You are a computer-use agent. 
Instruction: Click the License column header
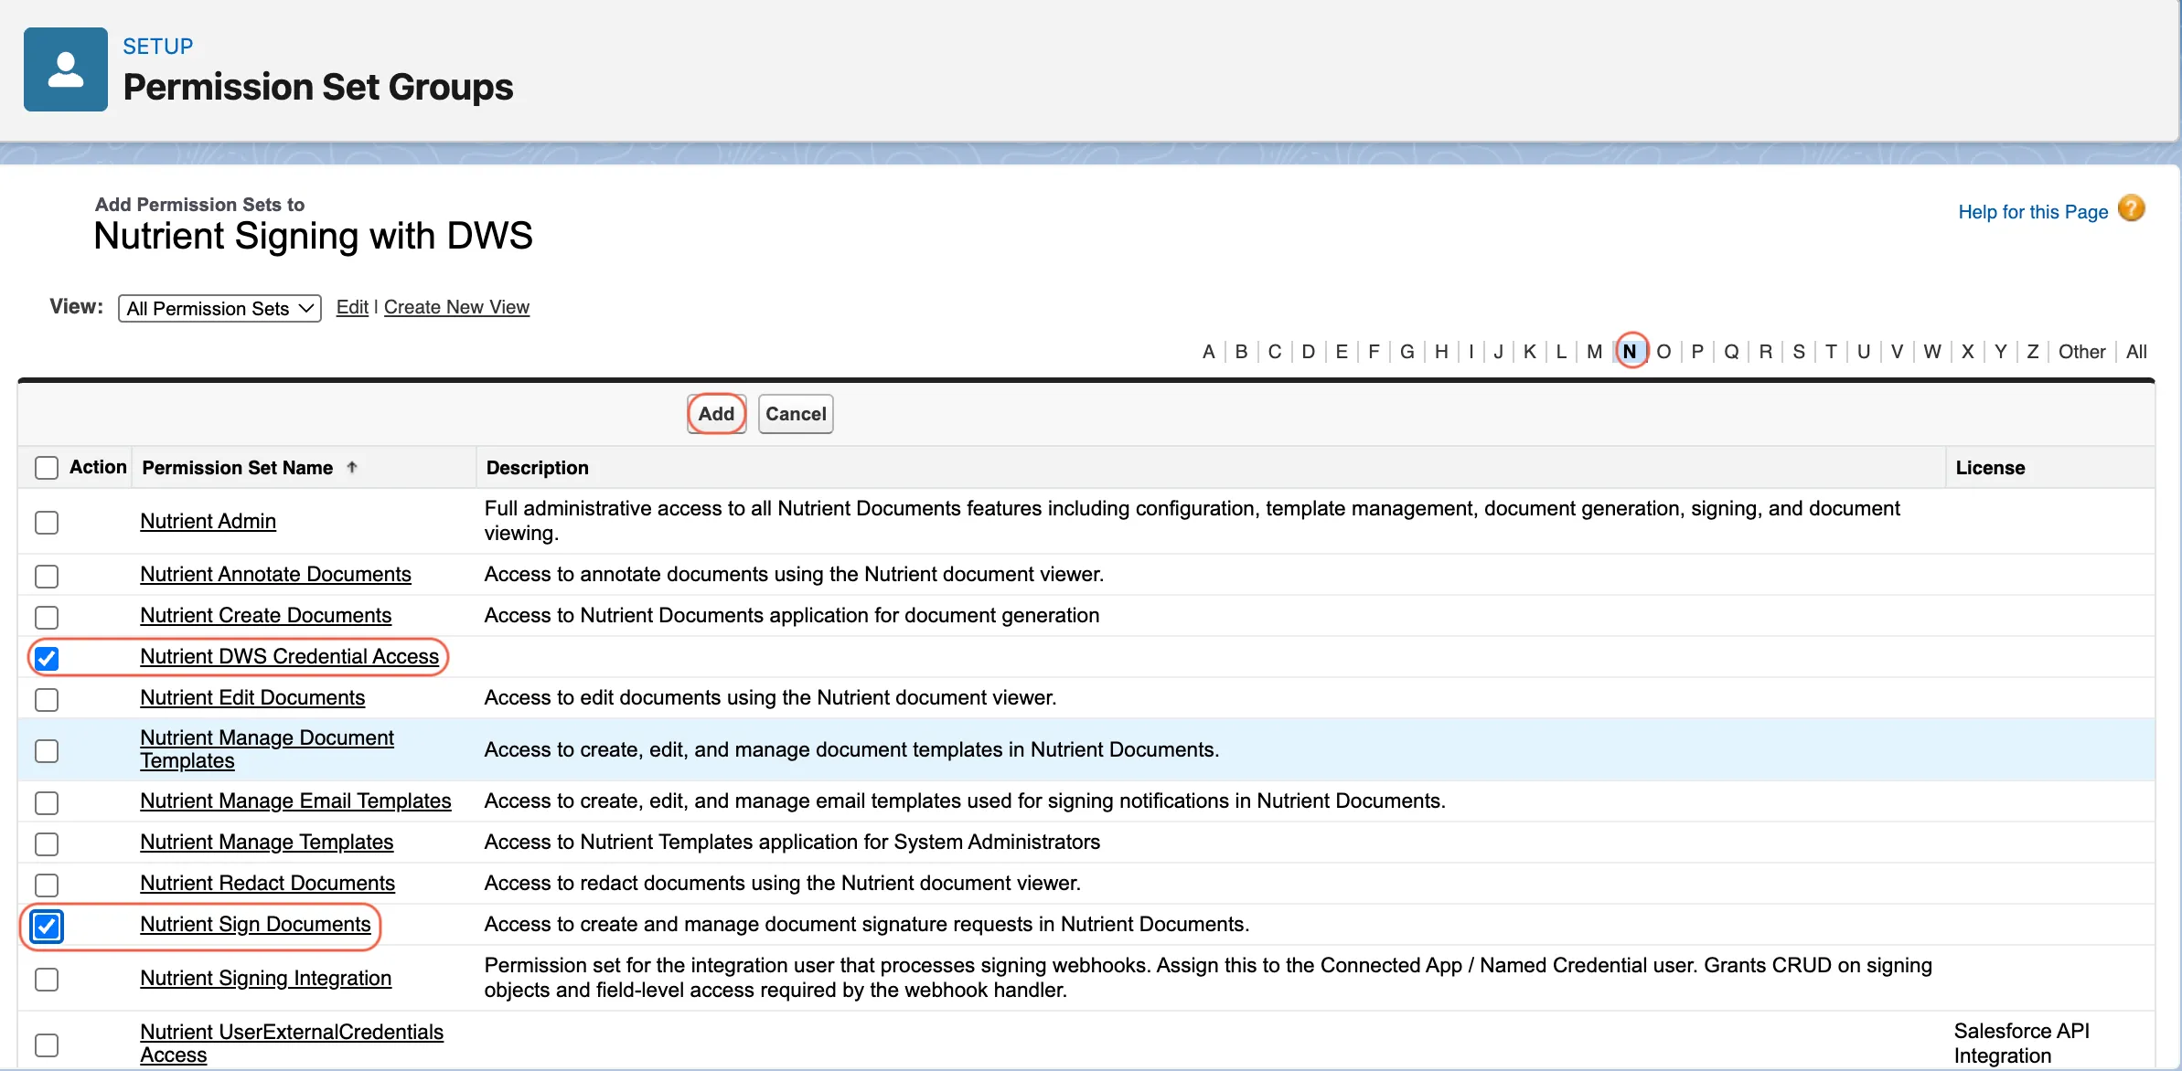[x=1990, y=468]
